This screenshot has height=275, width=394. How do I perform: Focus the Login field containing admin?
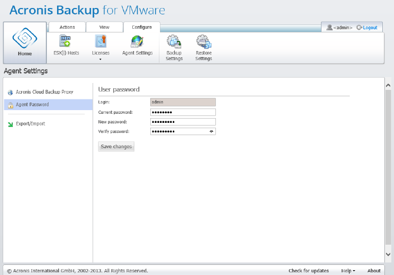[183, 102]
